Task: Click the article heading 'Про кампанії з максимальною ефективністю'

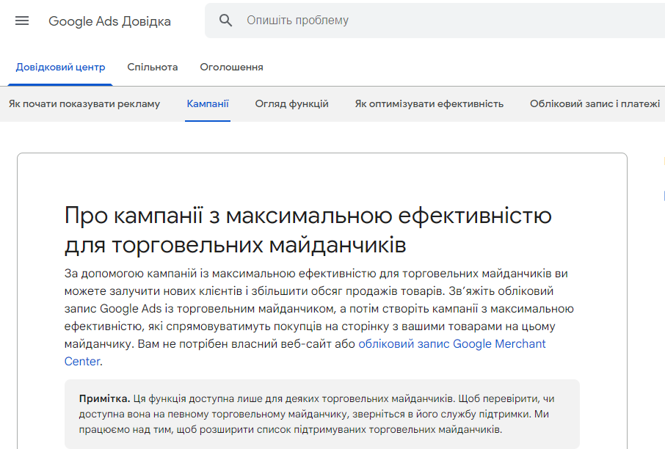Action: (308, 216)
